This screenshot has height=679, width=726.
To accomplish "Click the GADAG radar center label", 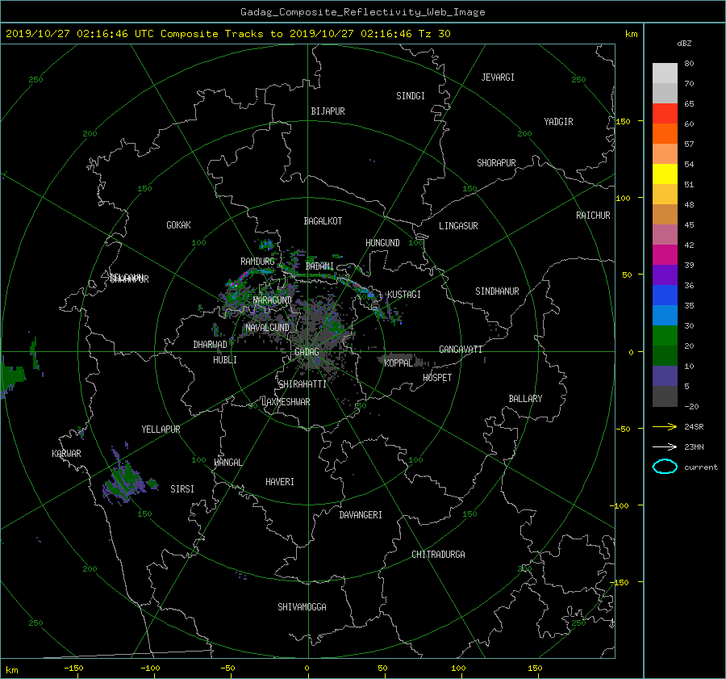I will pyautogui.click(x=307, y=352).
